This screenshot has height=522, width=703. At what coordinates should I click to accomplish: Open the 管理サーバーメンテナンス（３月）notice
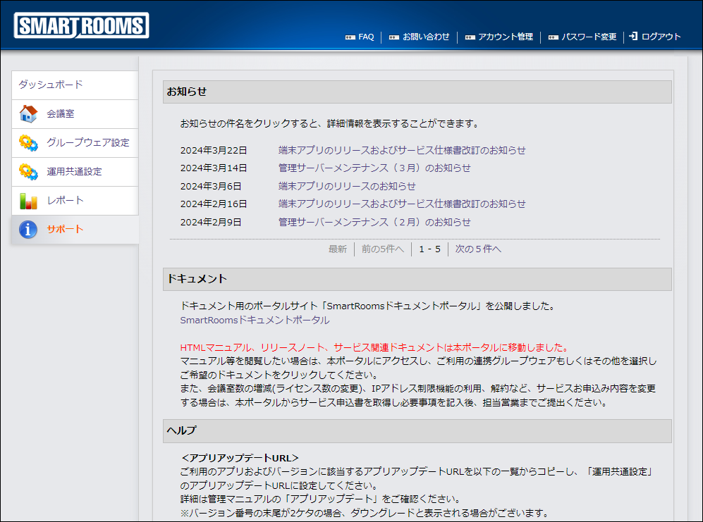374,168
